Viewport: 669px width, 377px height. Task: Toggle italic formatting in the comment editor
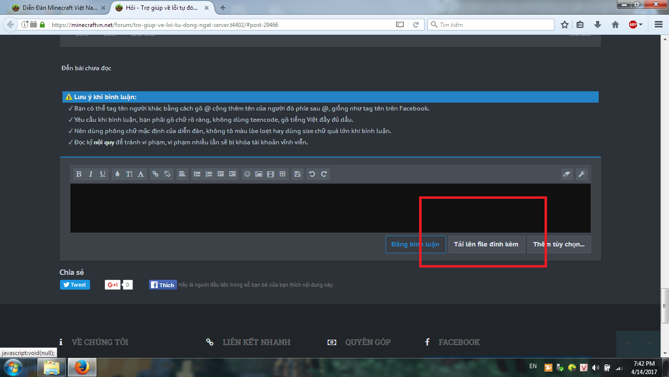click(x=91, y=174)
